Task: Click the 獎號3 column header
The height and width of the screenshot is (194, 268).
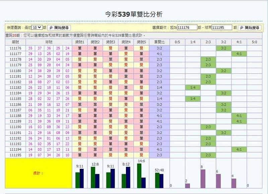Action: click(x=111, y=42)
